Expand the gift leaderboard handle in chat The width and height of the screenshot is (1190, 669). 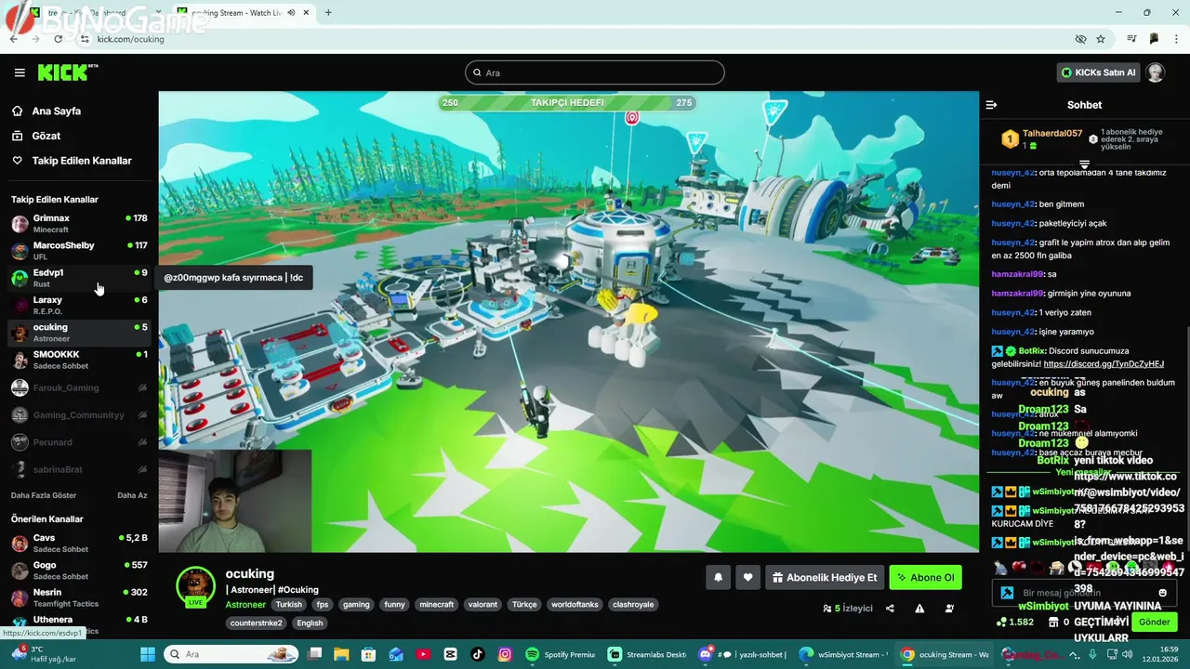(x=1084, y=164)
